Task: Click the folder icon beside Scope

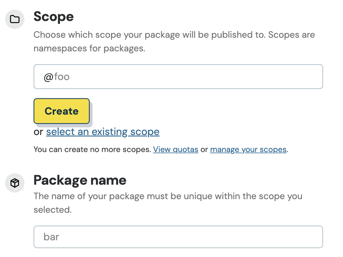Action: pos(15,19)
